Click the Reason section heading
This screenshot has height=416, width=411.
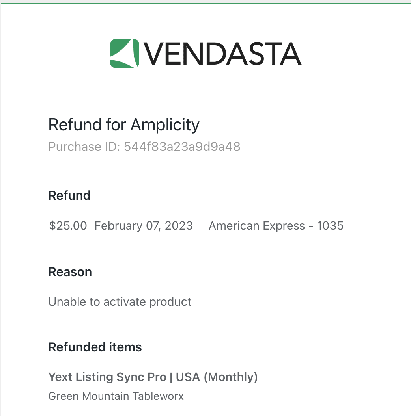click(70, 272)
